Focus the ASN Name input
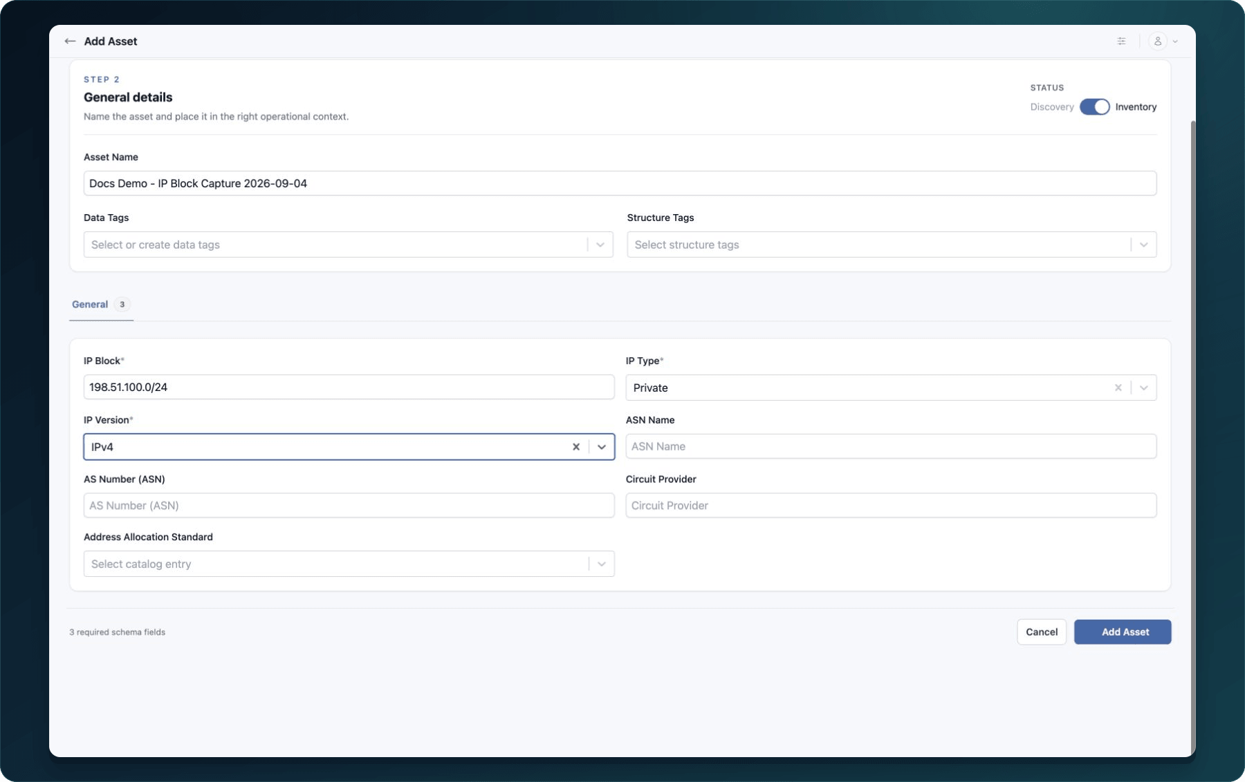The width and height of the screenshot is (1245, 782). click(x=891, y=446)
